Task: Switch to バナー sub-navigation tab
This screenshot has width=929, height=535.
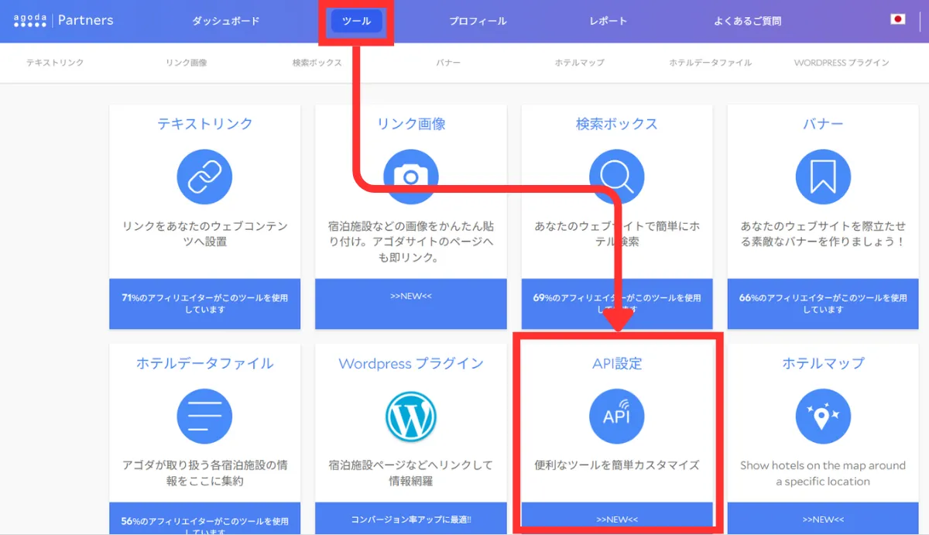Action: point(448,63)
